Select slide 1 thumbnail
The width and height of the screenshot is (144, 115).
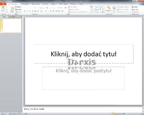point(12,26)
